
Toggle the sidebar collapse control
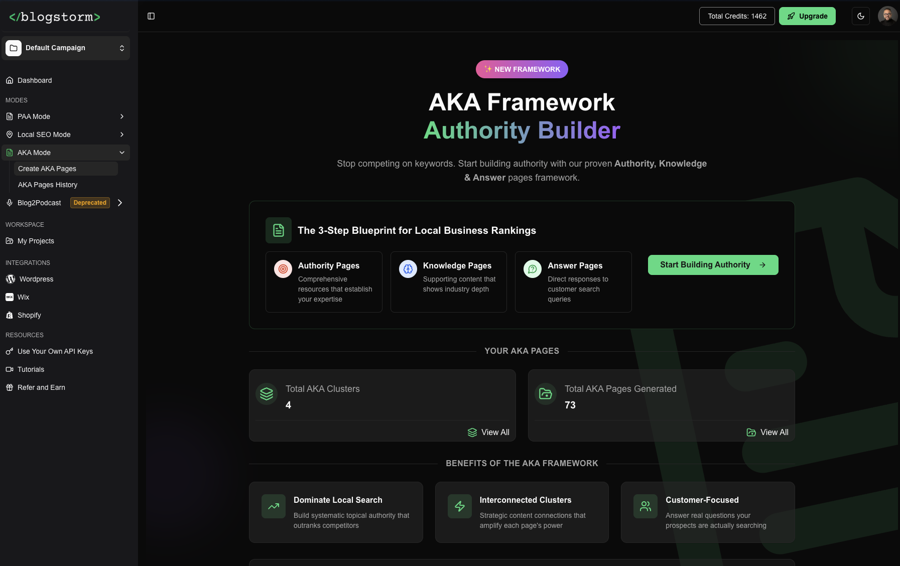(151, 16)
